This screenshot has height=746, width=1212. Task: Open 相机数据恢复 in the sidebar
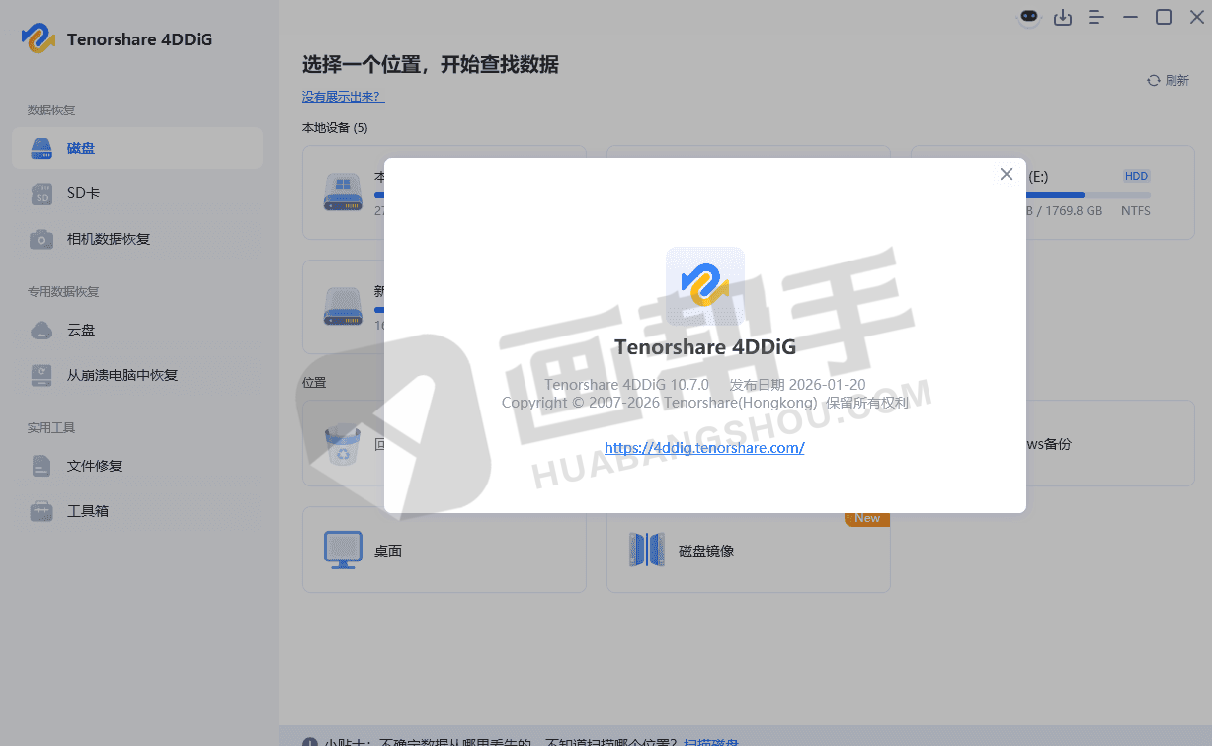coord(137,239)
